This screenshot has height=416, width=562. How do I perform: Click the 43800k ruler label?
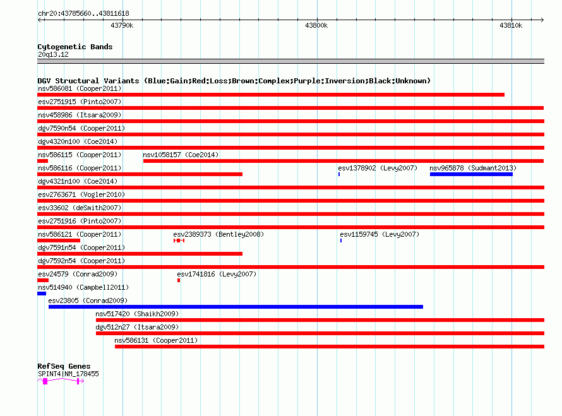pos(316,25)
